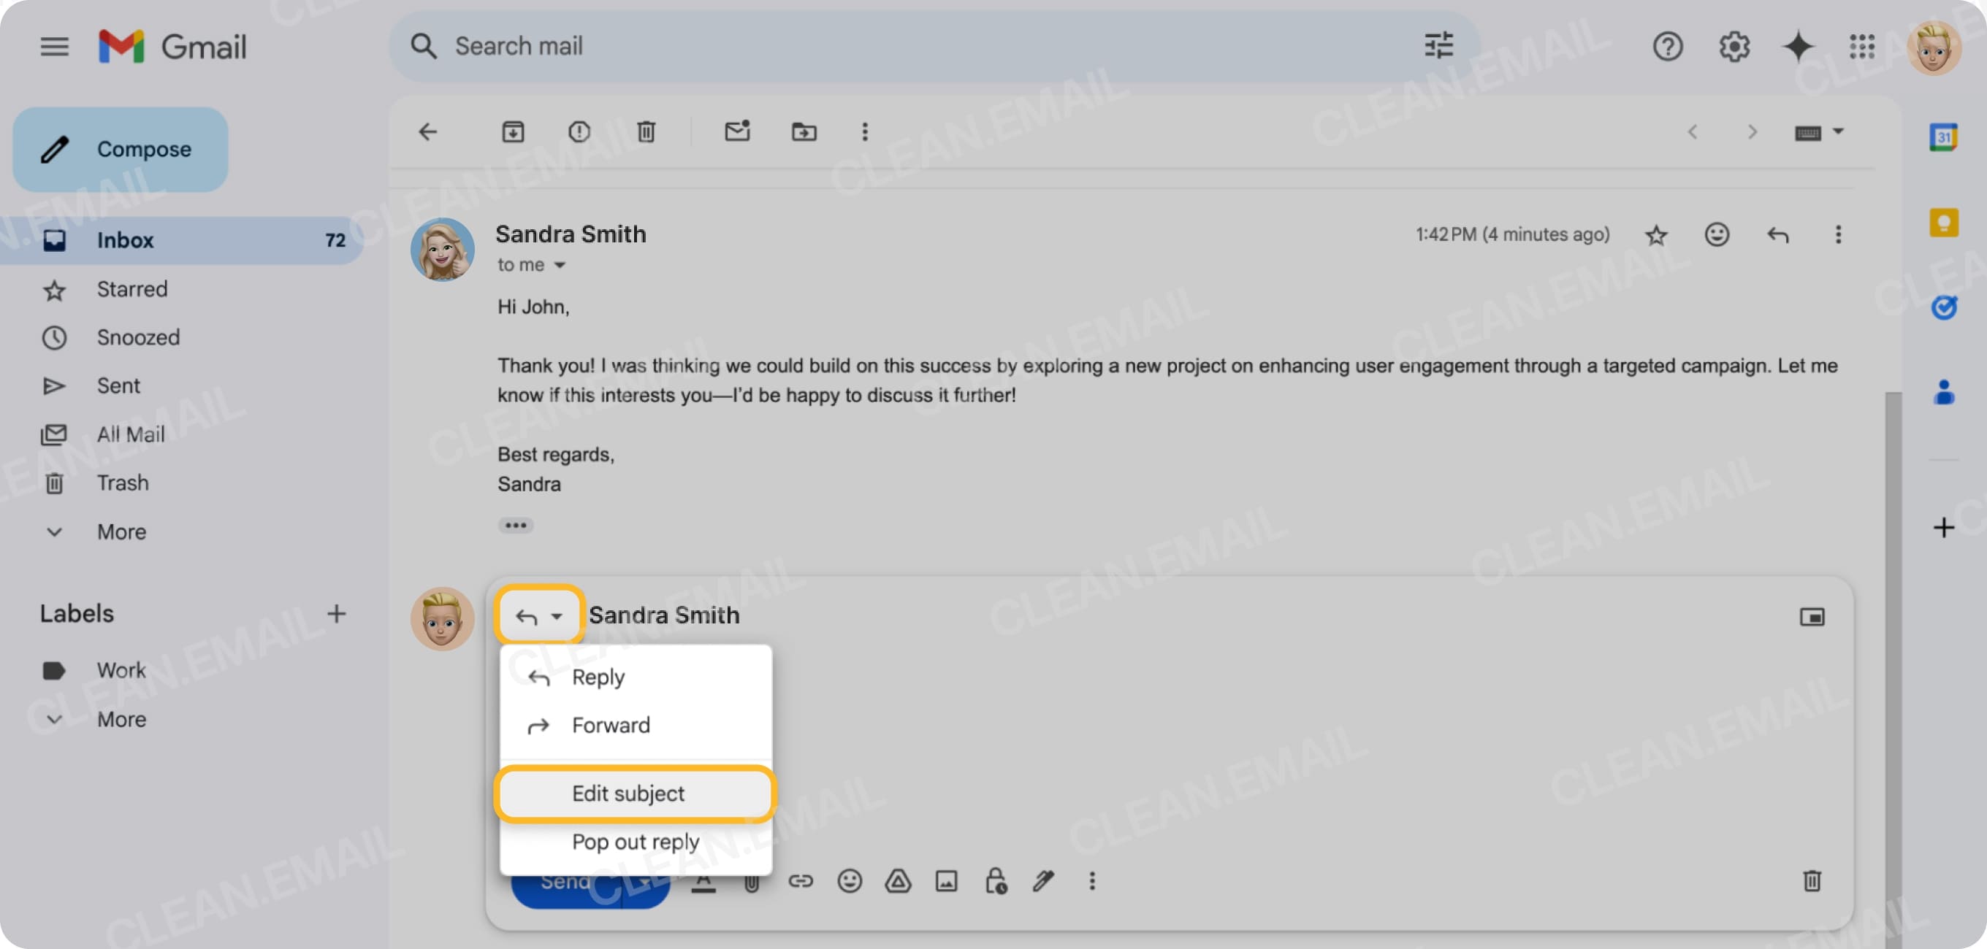Show trimmed content with ellipsis button
The width and height of the screenshot is (1987, 949).
pos(515,525)
